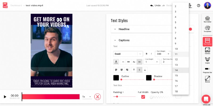Viewport: 213px width, 106px height.
Task: Open the Outline color swatch
Action: coord(116,78)
